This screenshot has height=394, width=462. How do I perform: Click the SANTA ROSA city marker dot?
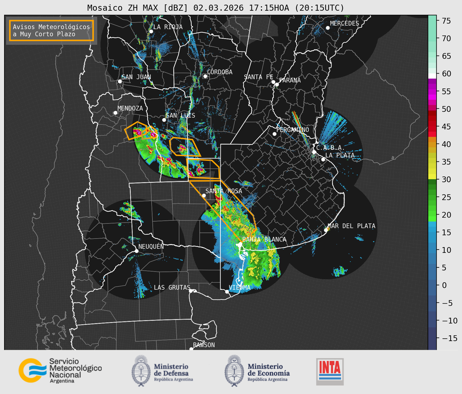(x=204, y=195)
